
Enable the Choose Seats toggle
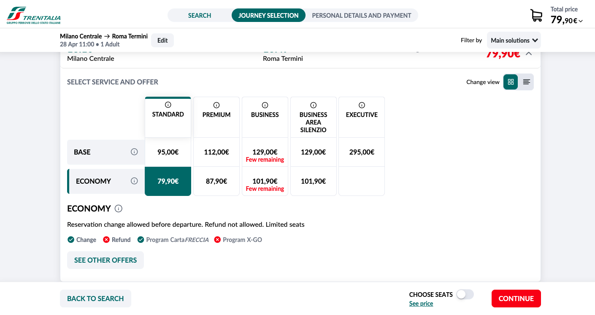[x=465, y=294]
